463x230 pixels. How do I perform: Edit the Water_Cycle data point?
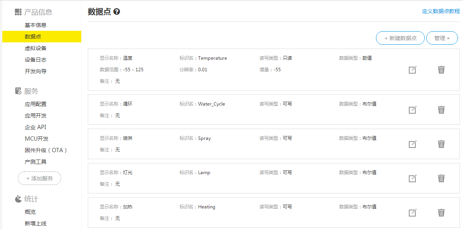(412, 110)
